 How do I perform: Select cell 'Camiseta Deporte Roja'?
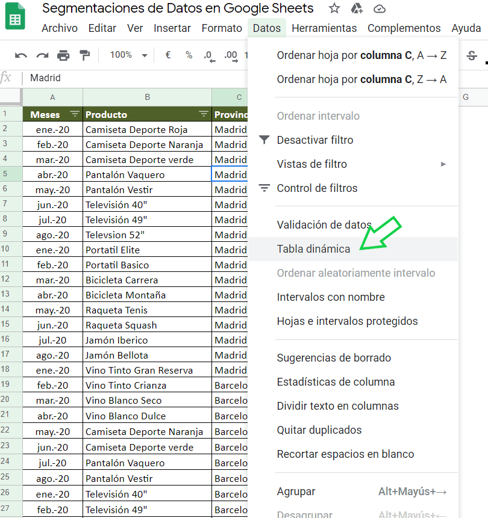point(147,129)
